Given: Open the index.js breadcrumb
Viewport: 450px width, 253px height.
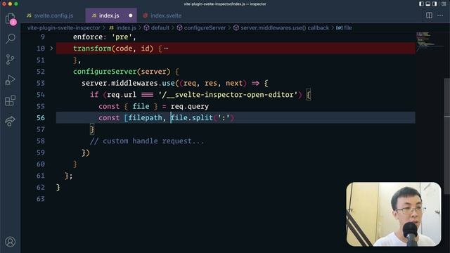Looking at the screenshot, I should tap(123, 28).
